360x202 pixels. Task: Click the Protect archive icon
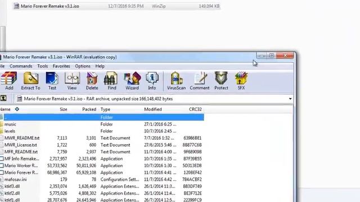click(x=221, y=81)
